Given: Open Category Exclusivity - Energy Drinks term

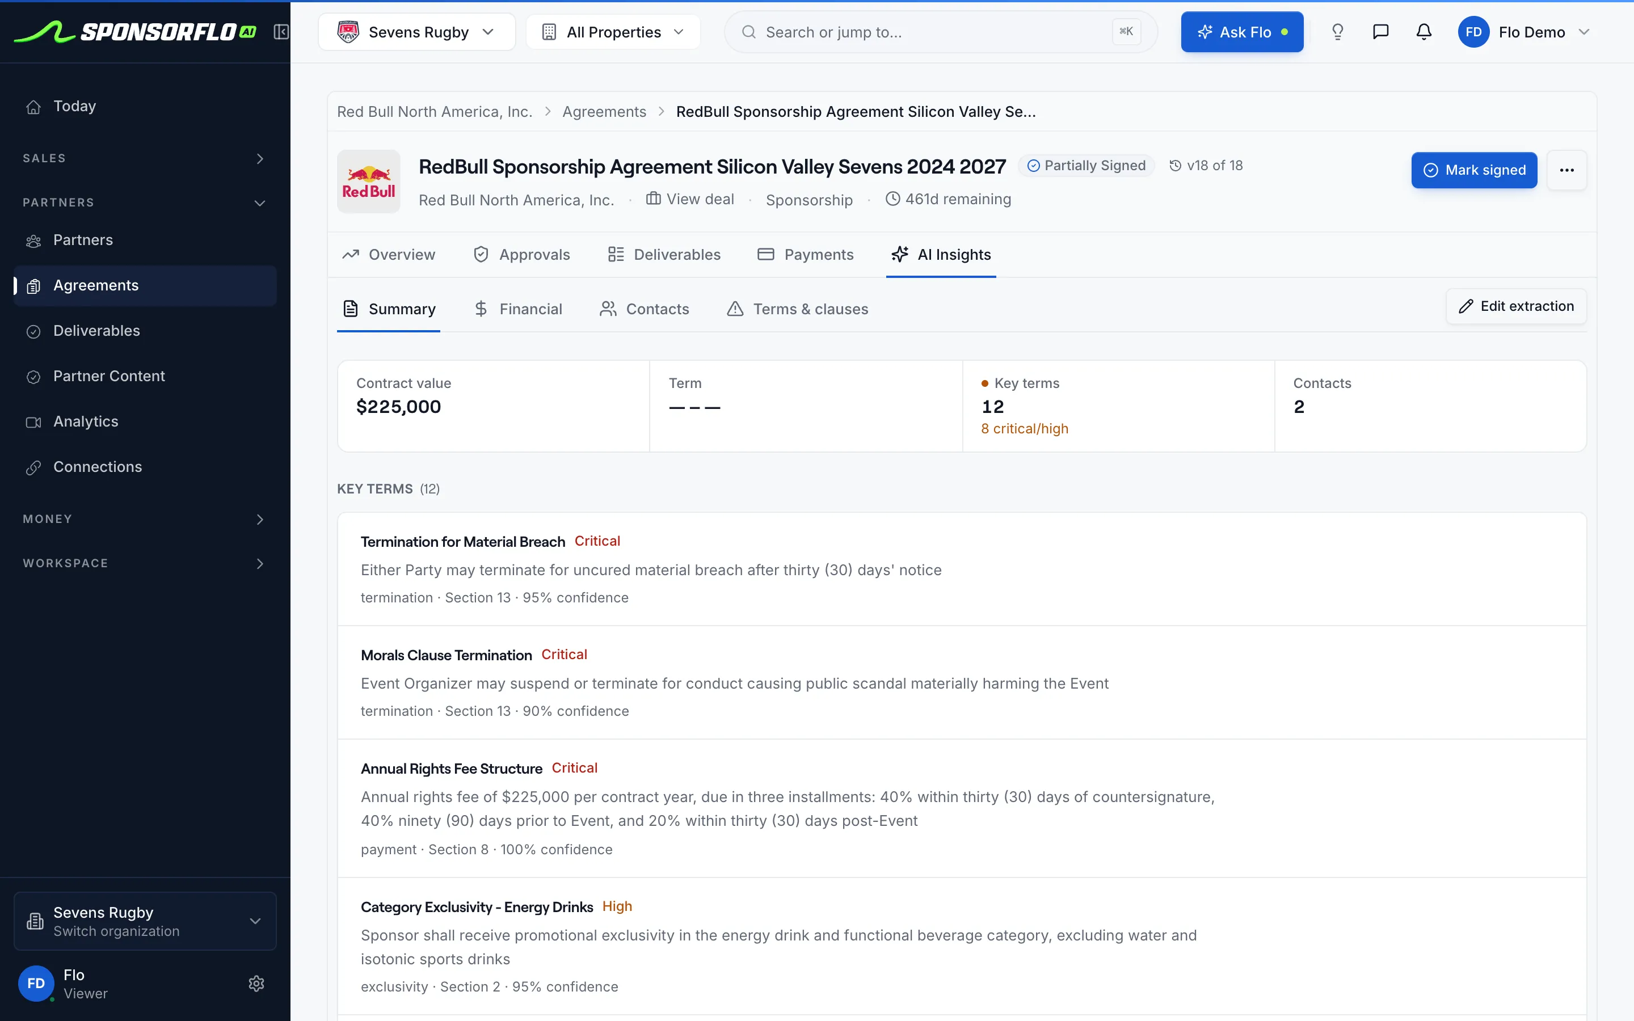Looking at the screenshot, I should tap(962, 947).
